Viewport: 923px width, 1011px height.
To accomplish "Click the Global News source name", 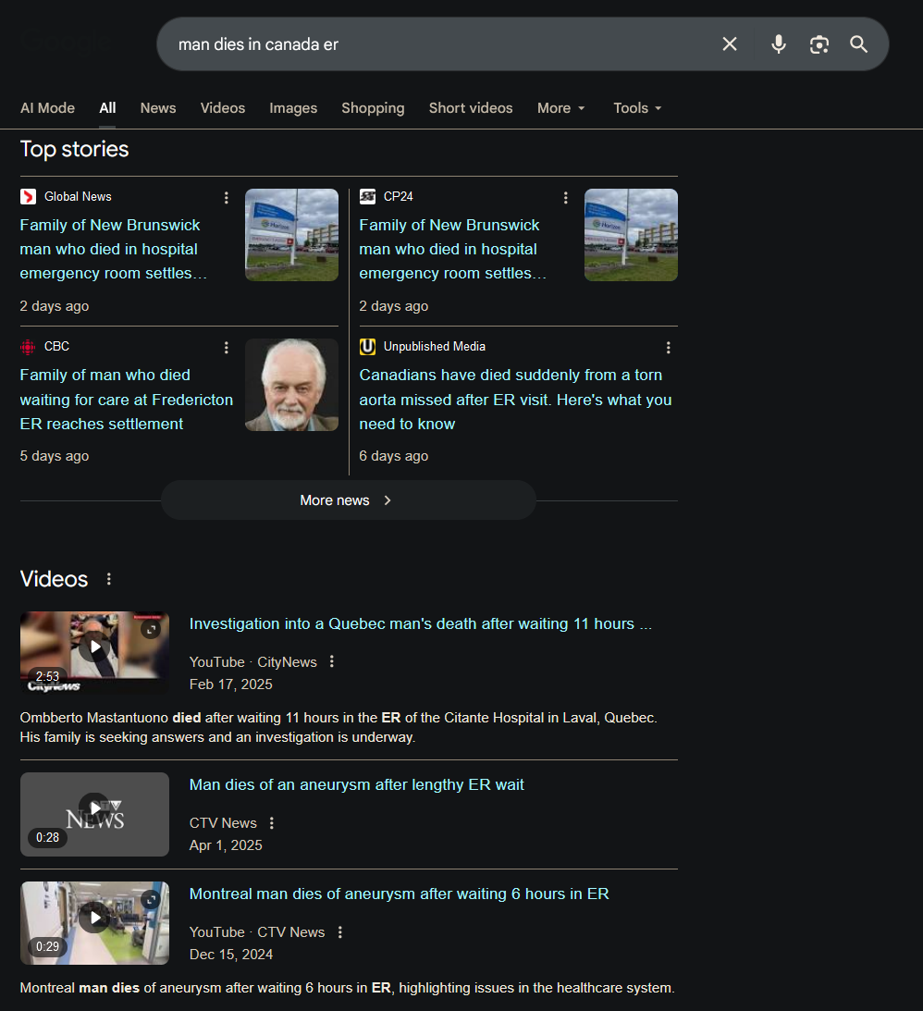I will (x=78, y=197).
